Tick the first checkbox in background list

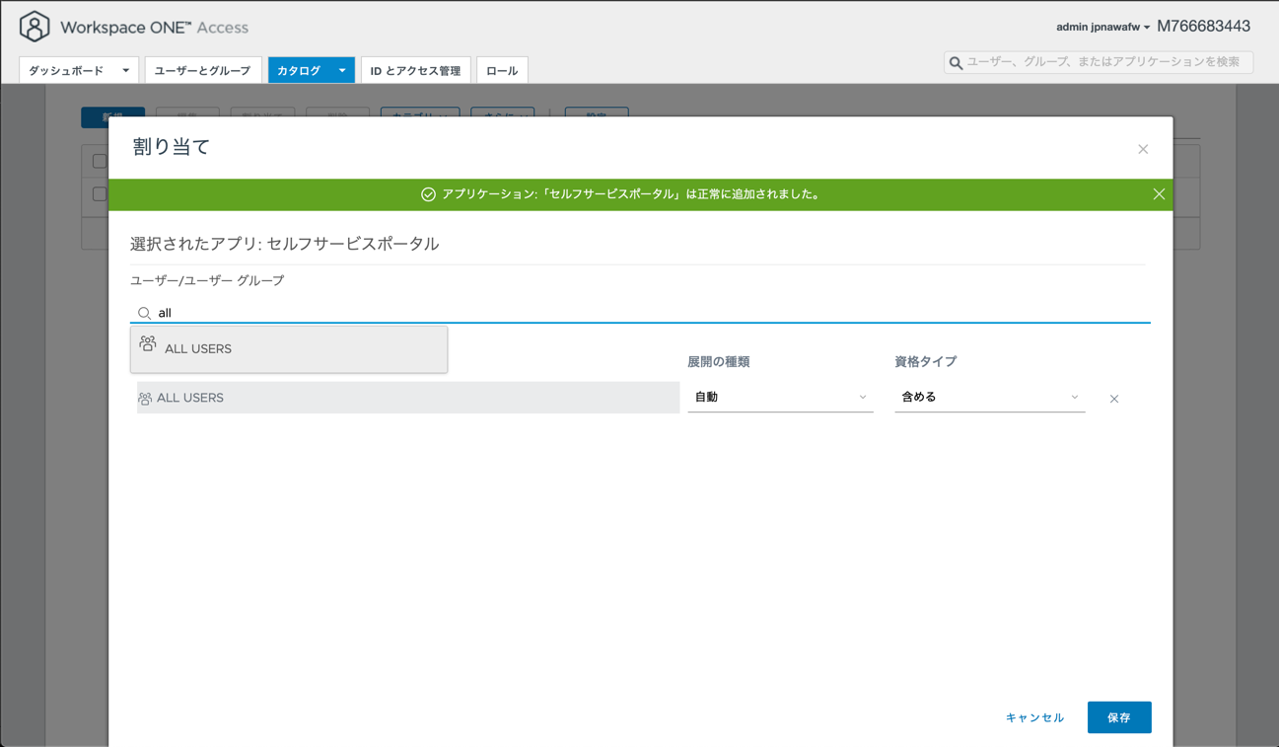coord(100,161)
